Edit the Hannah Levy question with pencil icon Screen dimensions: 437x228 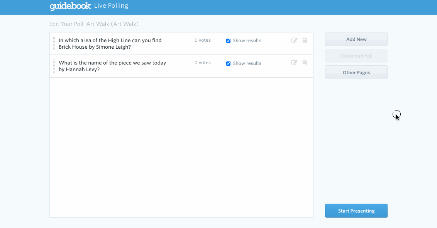click(x=294, y=63)
